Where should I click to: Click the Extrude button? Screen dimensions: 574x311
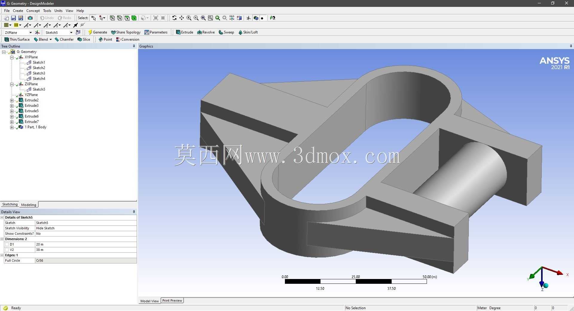tap(184, 32)
